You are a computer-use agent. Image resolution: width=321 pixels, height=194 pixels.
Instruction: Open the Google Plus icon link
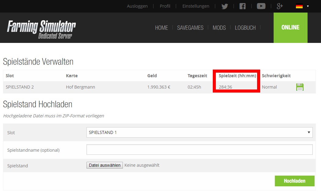pos(279,6)
